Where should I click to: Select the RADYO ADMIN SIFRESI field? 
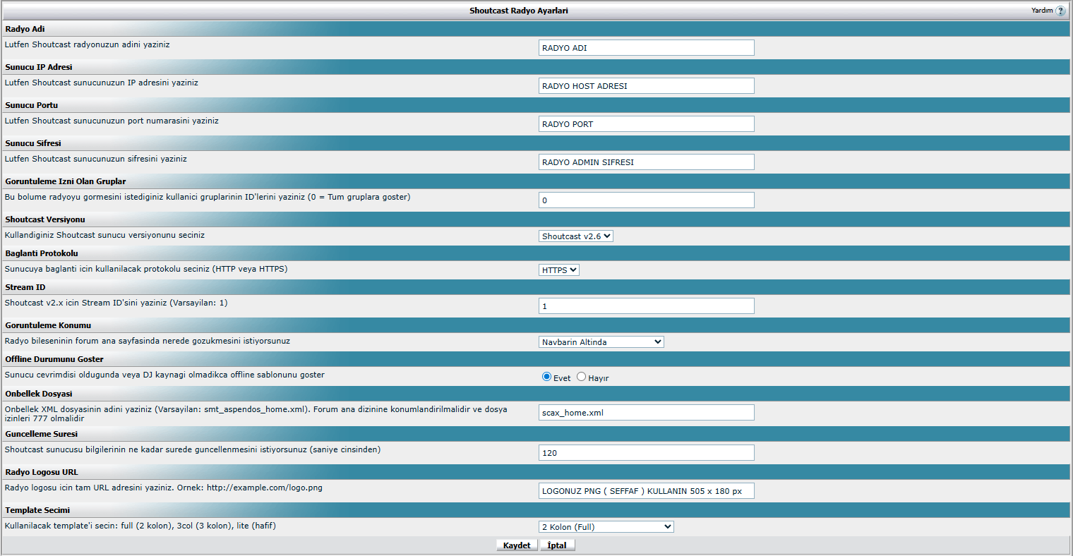coord(646,162)
